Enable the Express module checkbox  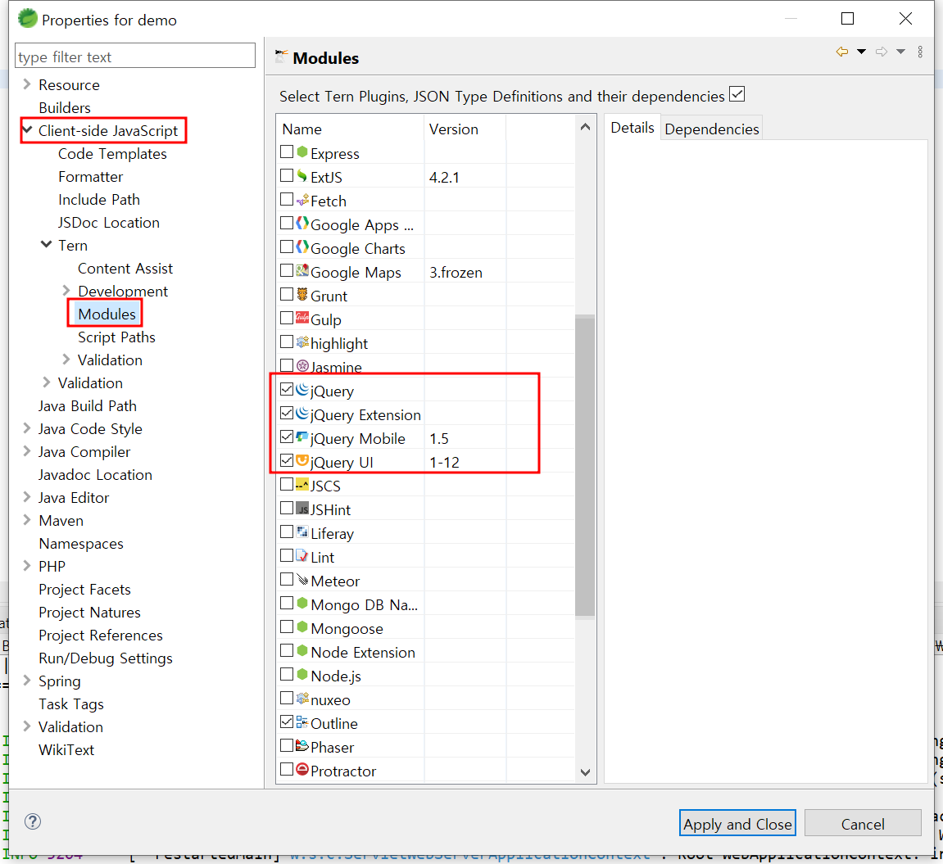point(287,152)
